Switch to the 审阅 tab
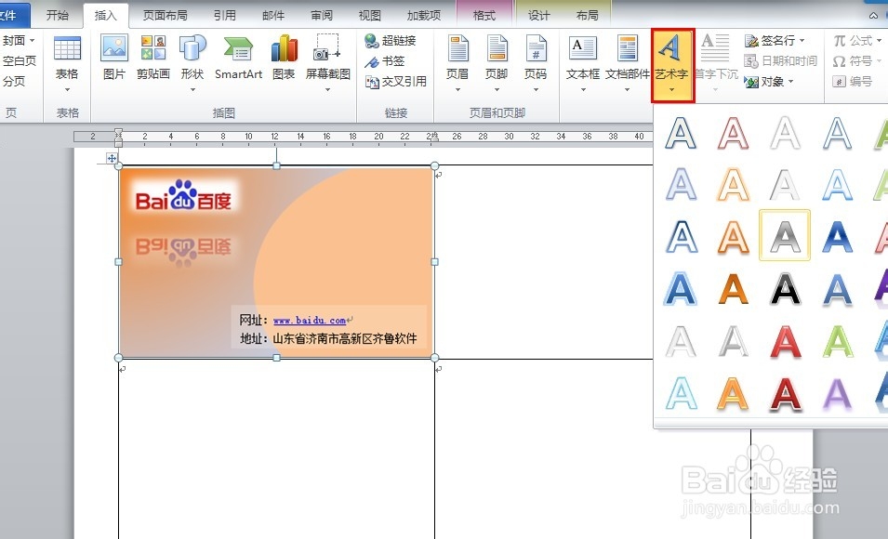Viewport: 888px width, 539px height. tap(321, 14)
